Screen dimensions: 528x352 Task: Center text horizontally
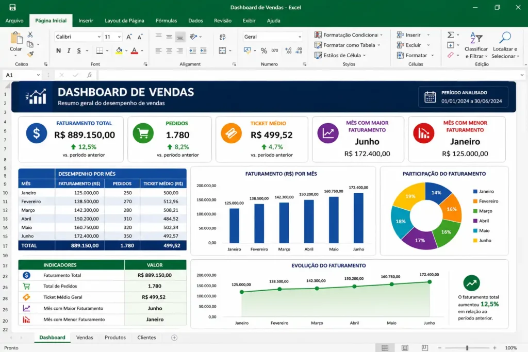coord(169,51)
